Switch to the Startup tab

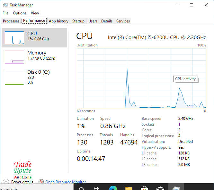point(78,21)
